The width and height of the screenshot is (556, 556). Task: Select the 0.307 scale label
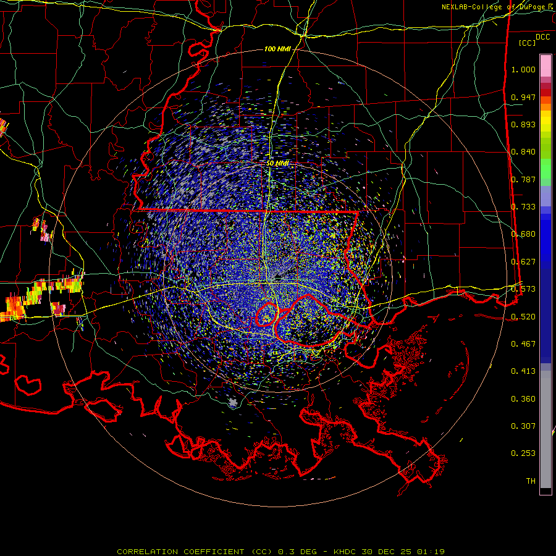[523, 426]
